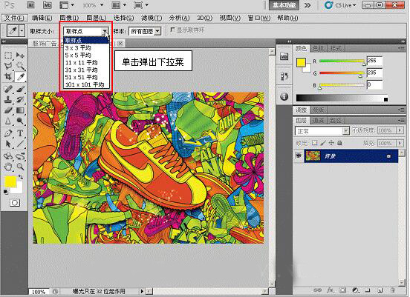Viewport: 410px width, 297px height.
Task: Select the Brush tool
Action: pyautogui.click(x=20, y=89)
